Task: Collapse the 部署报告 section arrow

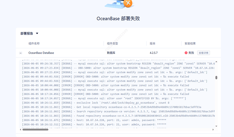Action: (37, 33)
